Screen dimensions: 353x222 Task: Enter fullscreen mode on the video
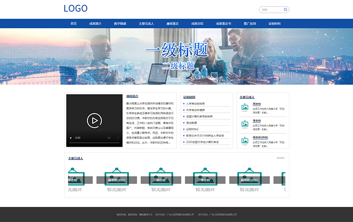[x=118, y=138]
